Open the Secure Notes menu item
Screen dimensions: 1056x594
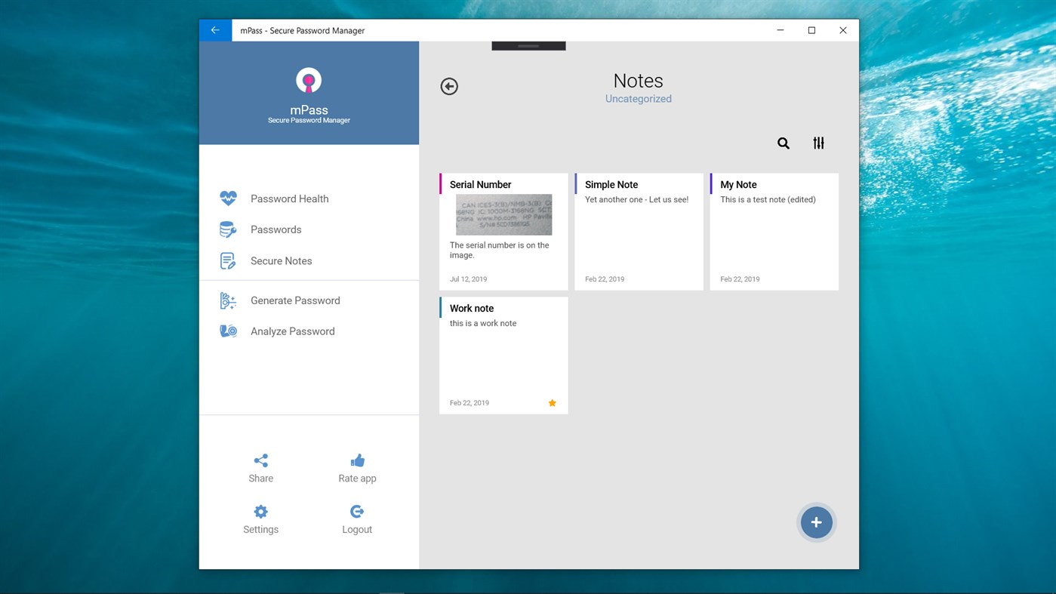pyautogui.click(x=309, y=261)
